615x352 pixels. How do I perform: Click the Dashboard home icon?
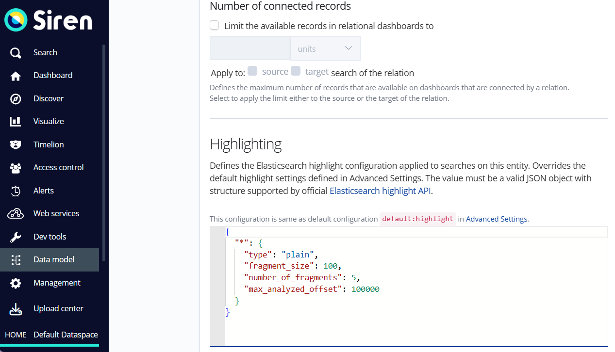coord(16,76)
